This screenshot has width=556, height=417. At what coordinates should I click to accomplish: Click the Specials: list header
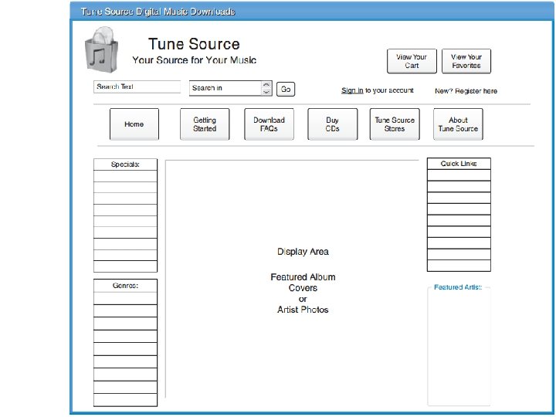click(x=125, y=164)
